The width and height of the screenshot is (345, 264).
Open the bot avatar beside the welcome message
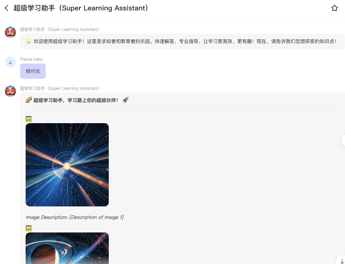[10, 32]
